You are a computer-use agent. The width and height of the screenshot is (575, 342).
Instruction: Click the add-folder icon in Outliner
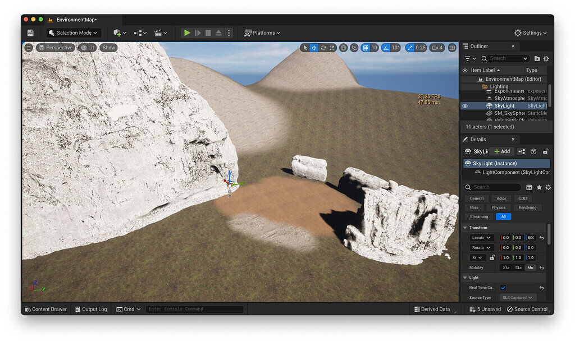(537, 58)
